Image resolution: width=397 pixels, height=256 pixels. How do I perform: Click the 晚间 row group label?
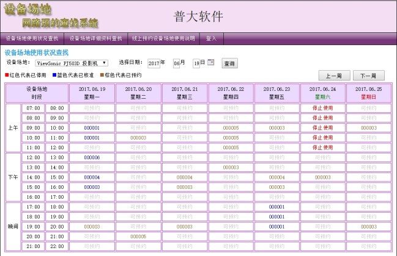13,227
